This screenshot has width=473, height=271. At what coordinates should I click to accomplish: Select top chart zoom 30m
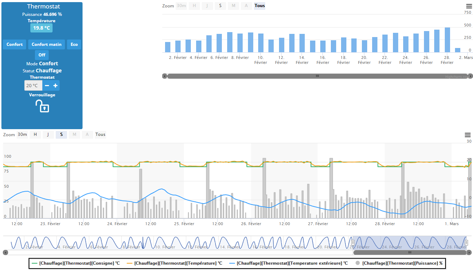(x=181, y=6)
